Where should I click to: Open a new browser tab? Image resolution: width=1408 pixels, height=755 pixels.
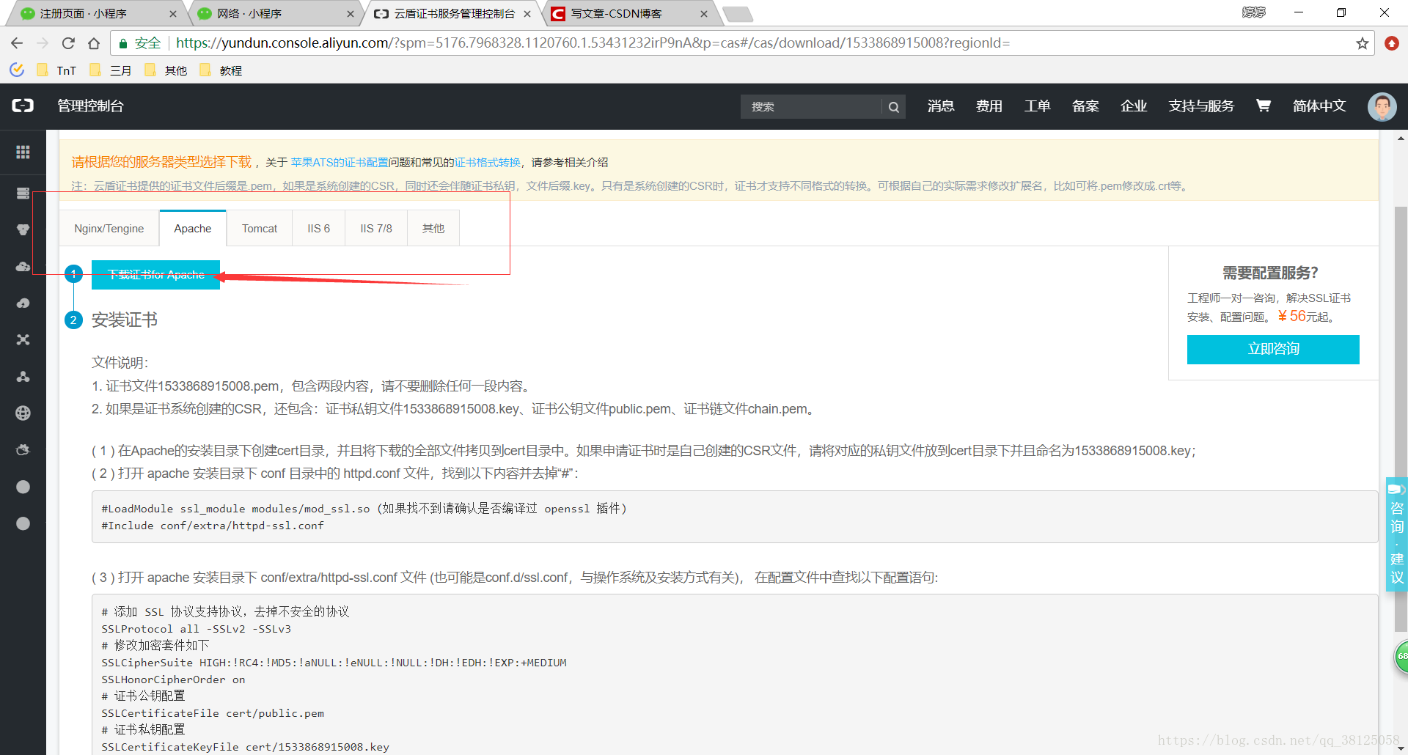click(738, 14)
